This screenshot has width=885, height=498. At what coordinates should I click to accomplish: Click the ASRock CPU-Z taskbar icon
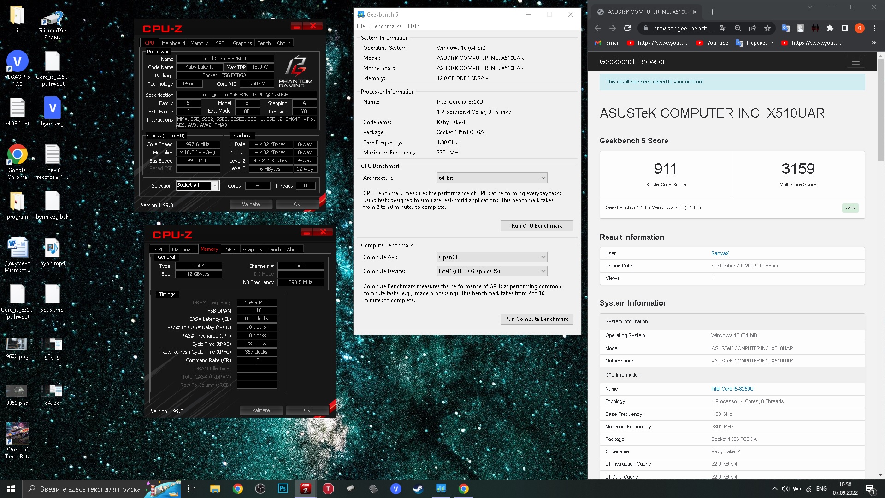pos(306,489)
